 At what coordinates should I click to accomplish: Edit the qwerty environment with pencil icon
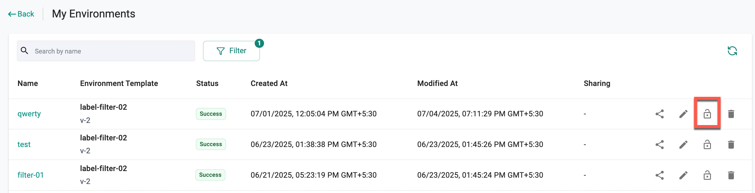(x=683, y=114)
